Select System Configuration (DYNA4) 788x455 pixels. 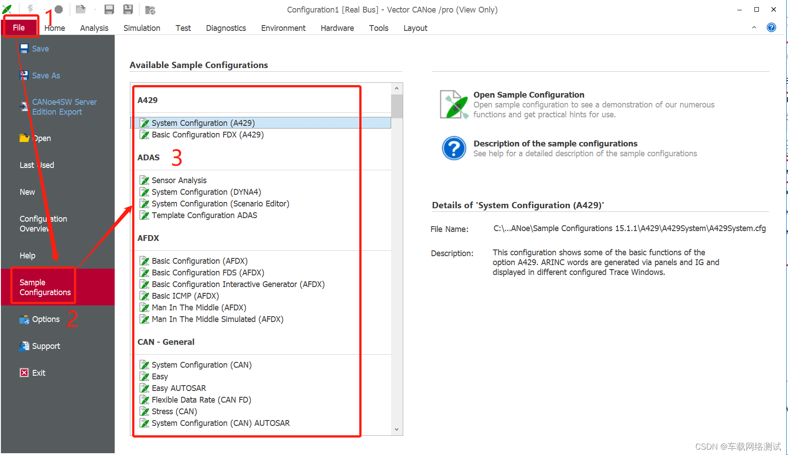pyautogui.click(x=206, y=192)
